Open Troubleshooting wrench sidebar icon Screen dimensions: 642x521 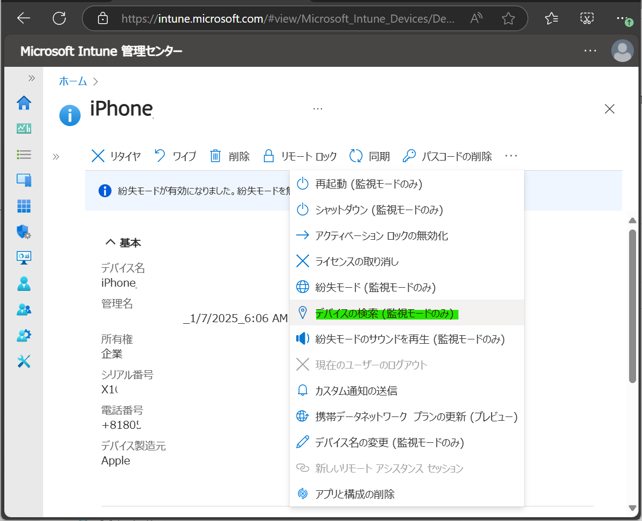pyautogui.click(x=24, y=362)
